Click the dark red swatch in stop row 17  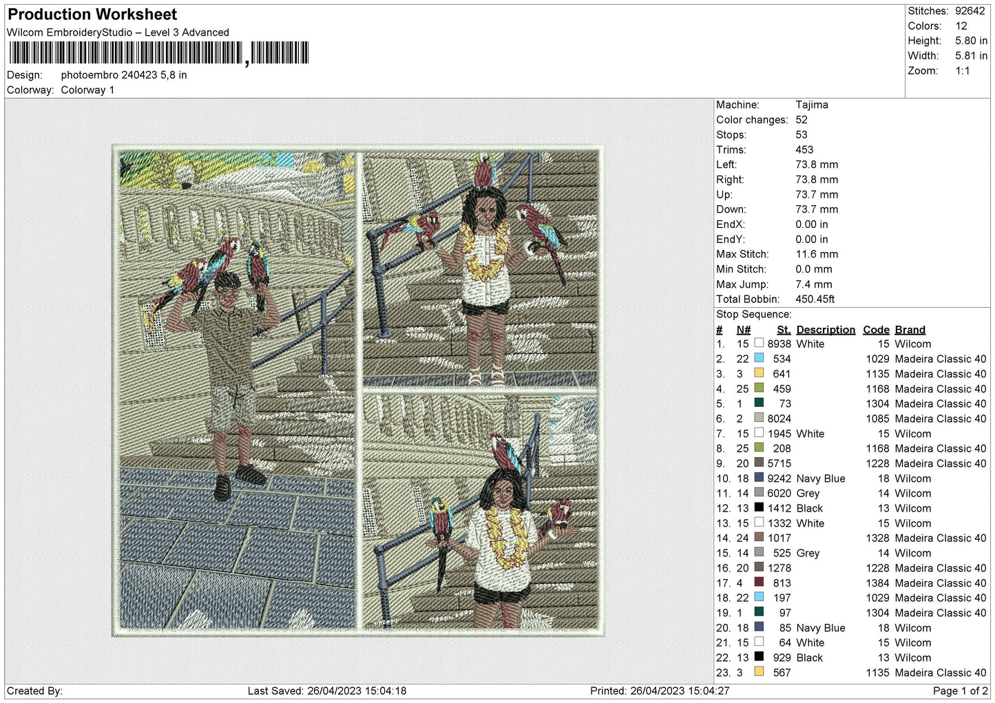[759, 583]
